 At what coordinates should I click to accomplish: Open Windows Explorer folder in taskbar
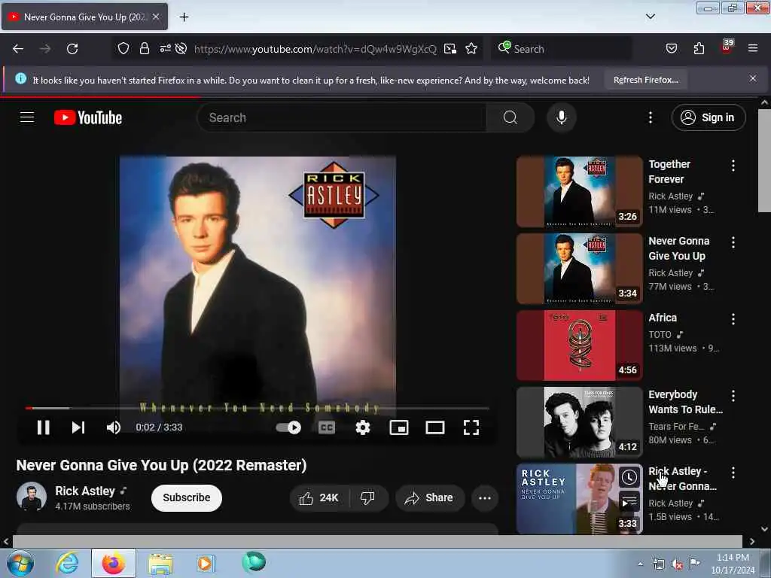click(160, 564)
